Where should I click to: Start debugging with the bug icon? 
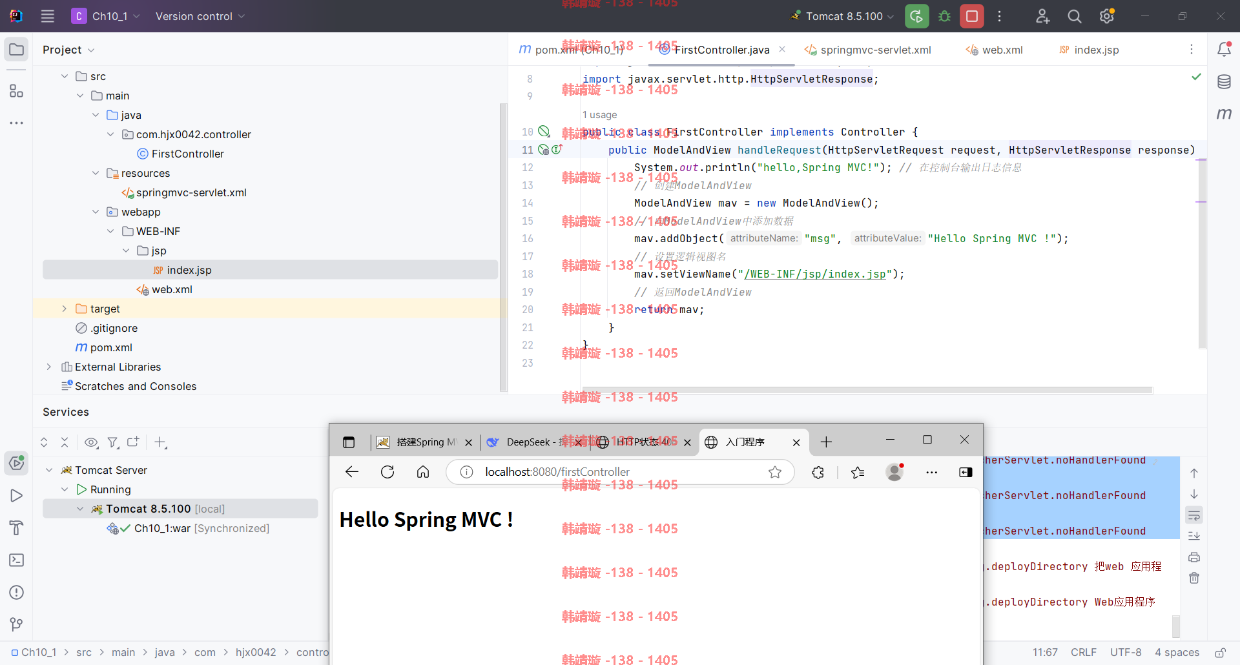[x=944, y=16]
